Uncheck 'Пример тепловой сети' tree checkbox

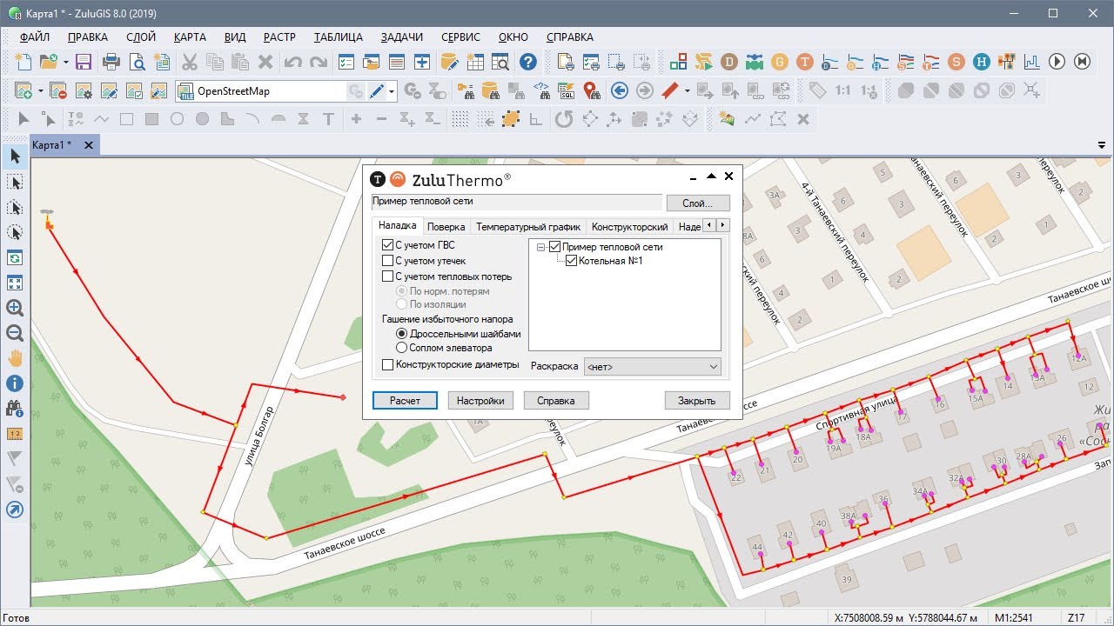click(554, 247)
